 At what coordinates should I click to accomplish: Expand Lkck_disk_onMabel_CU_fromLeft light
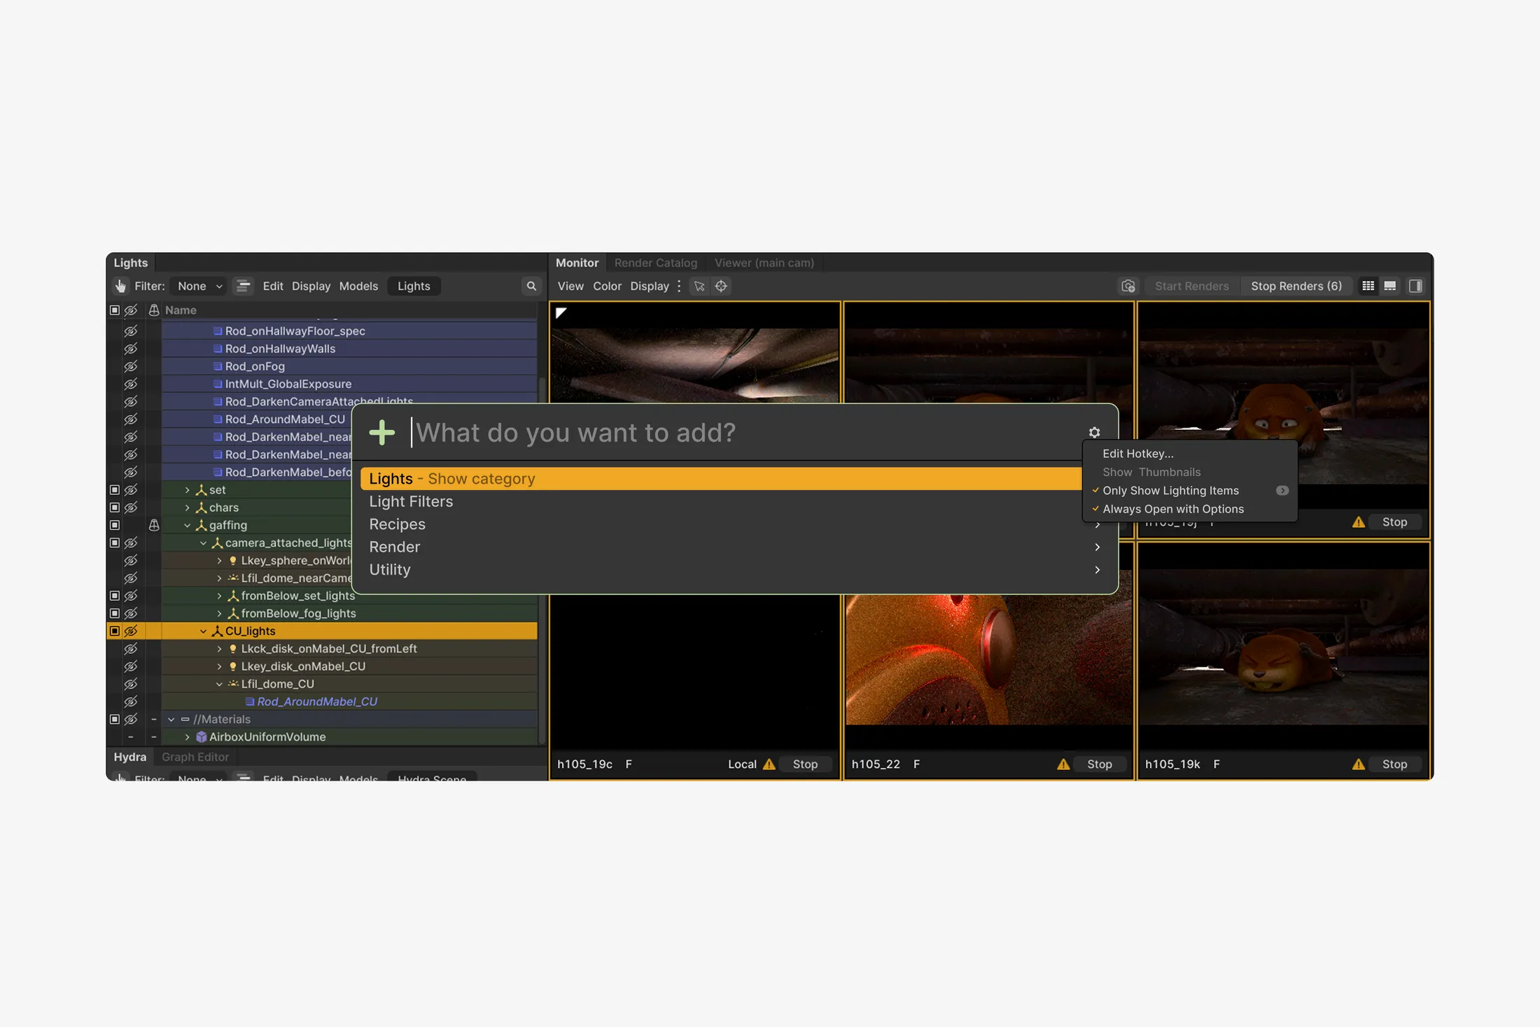click(219, 648)
